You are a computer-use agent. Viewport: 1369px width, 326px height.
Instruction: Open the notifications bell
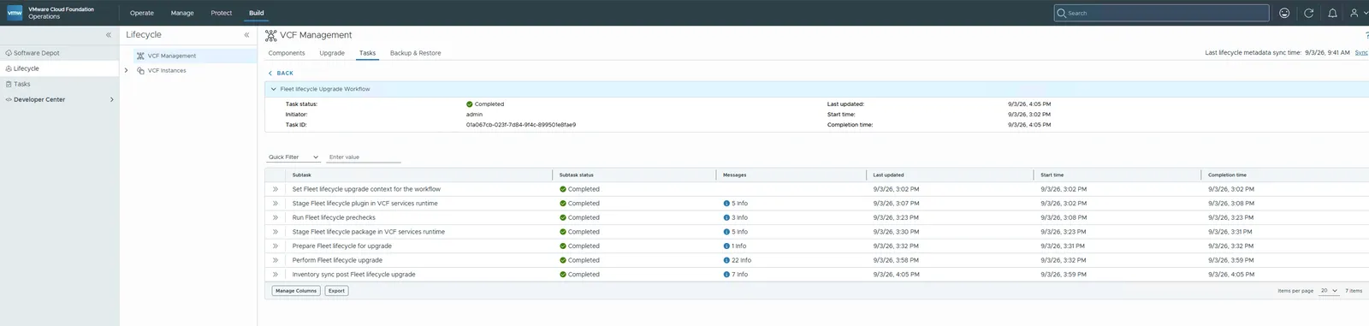pyautogui.click(x=1332, y=13)
